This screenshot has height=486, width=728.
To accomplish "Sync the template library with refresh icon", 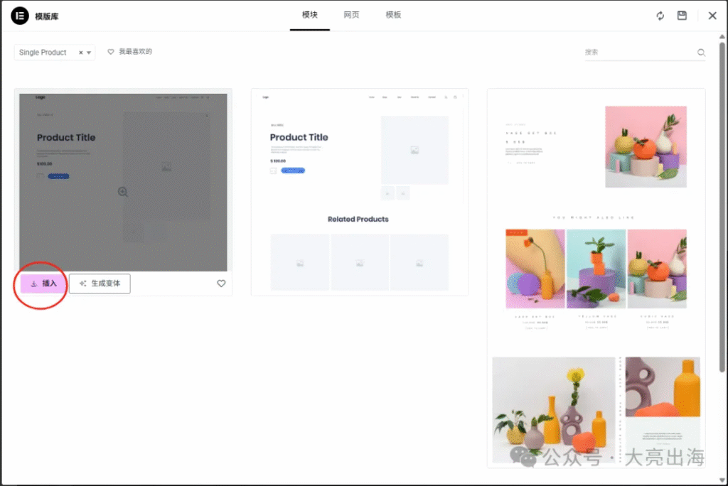I will click(660, 16).
